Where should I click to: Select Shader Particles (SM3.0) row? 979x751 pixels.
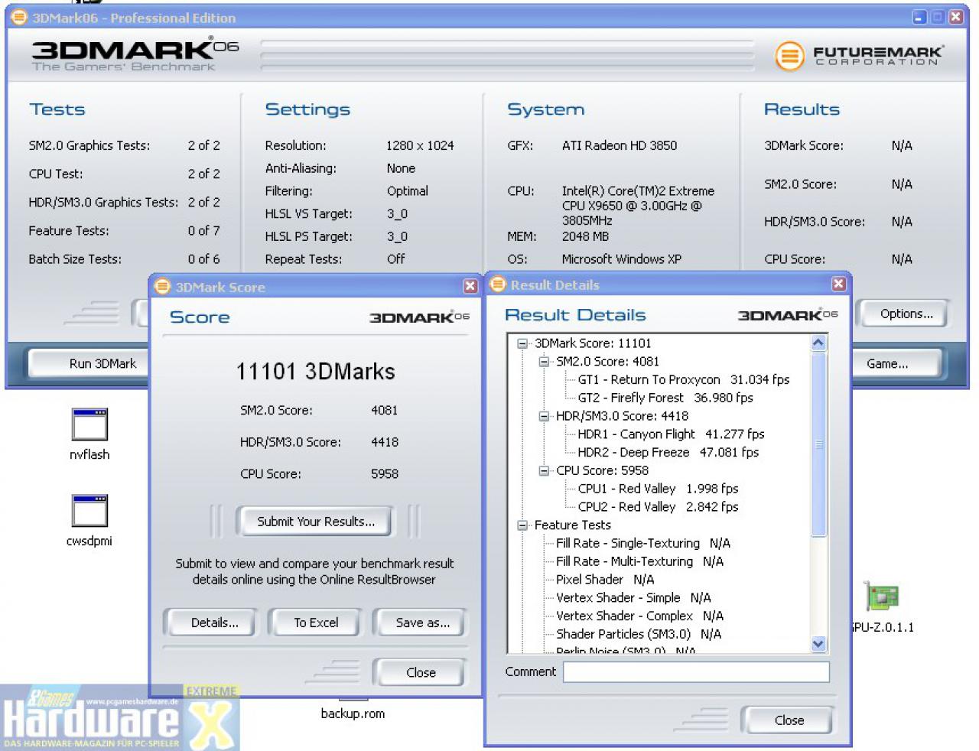(639, 634)
